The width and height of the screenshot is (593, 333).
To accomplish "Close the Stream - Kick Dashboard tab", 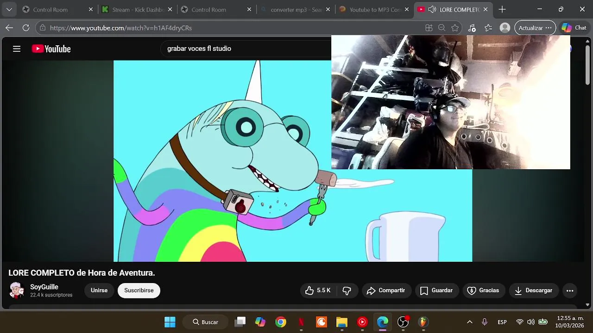I will point(170,9).
